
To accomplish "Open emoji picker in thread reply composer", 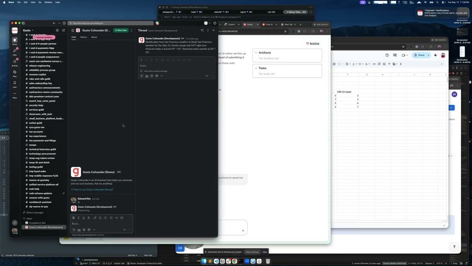I will pyautogui.click(x=152, y=76).
